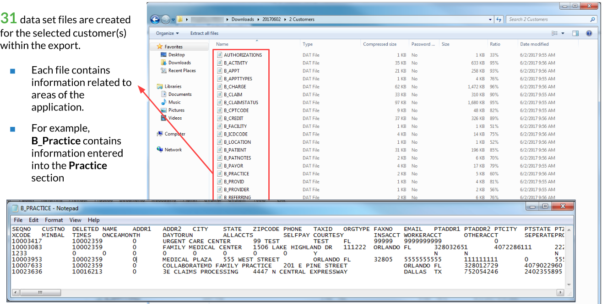Select the B_PROVIDER file icon
The width and height of the screenshot is (607, 304).
pyautogui.click(x=220, y=189)
